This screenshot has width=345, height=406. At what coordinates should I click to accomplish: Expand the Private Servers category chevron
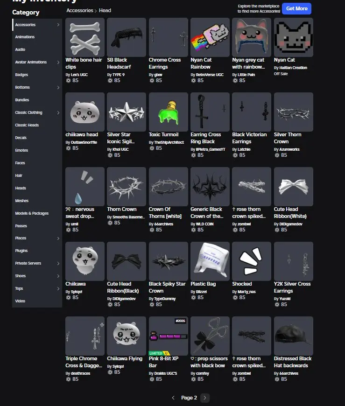pos(58,263)
